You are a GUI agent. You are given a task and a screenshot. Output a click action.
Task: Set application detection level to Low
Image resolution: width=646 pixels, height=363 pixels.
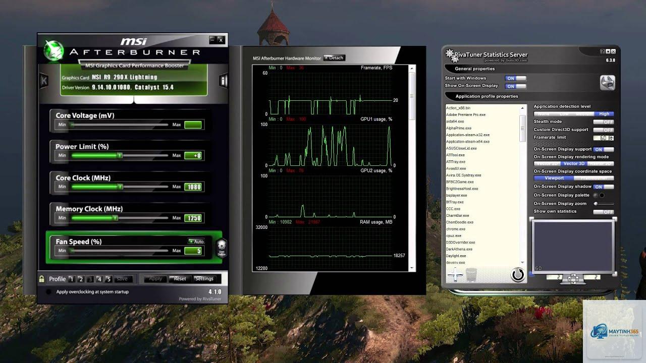tap(564, 114)
